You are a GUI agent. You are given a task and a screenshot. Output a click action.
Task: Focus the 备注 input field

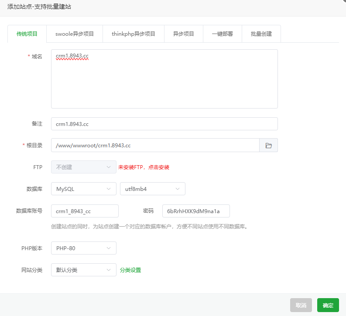click(x=164, y=124)
